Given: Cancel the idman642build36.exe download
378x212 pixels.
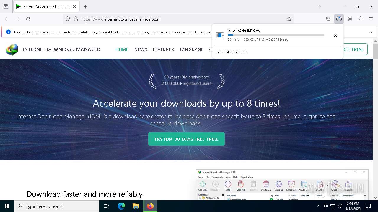Looking at the screenshot, I should click(x=335, y=35).
